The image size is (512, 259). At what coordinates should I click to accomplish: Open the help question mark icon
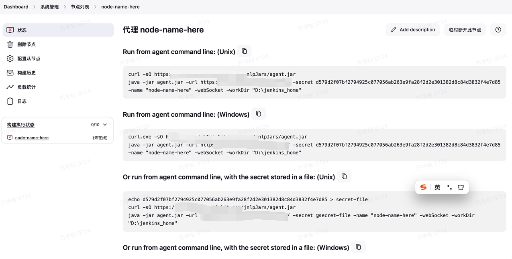pyautogui.click(x=498, y=30)
